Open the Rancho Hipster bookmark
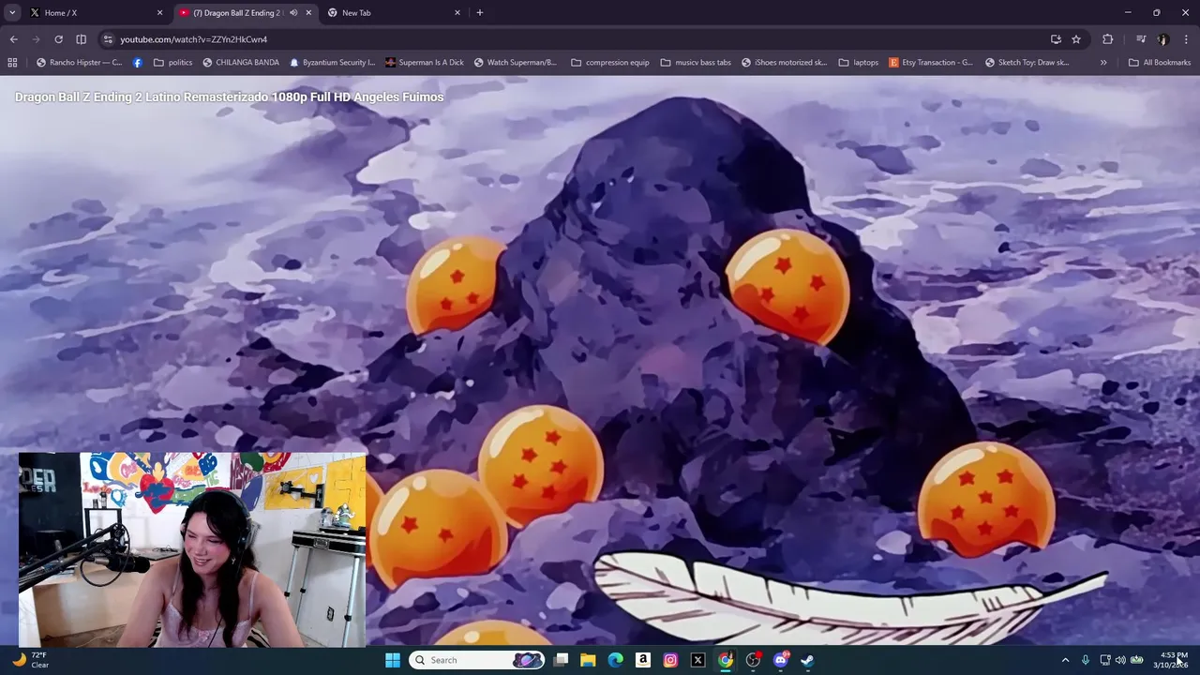1200x675 pixels. click(79, 63)
